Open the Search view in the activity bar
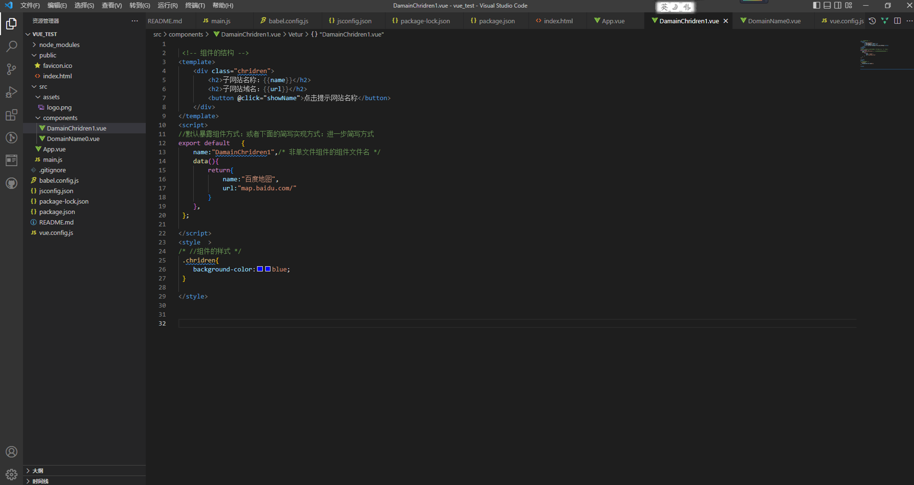 point(12,46)
